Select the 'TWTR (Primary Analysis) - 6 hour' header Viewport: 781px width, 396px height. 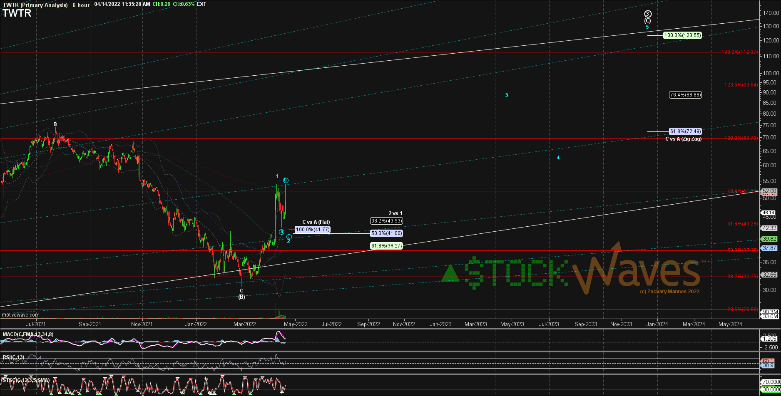click(x=46, y=5)
